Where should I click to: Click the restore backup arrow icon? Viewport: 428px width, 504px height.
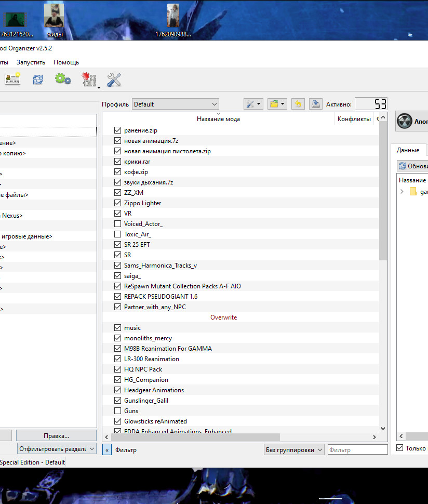298,104
